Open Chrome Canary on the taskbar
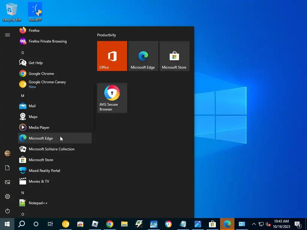Screen dimensions: 307x230 [x=66, y=224]
